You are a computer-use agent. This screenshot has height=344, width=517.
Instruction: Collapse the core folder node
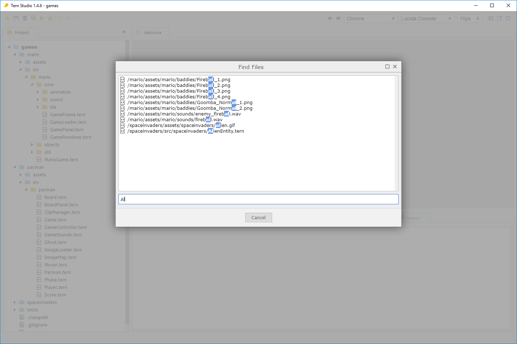click(x=32, y=84)
